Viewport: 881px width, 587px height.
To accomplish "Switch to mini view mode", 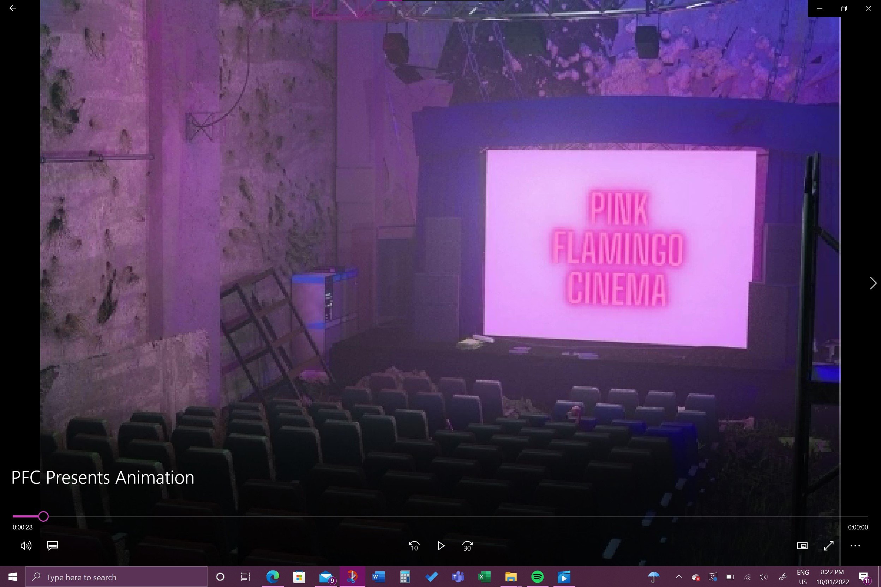I will (x=802, y=546).
